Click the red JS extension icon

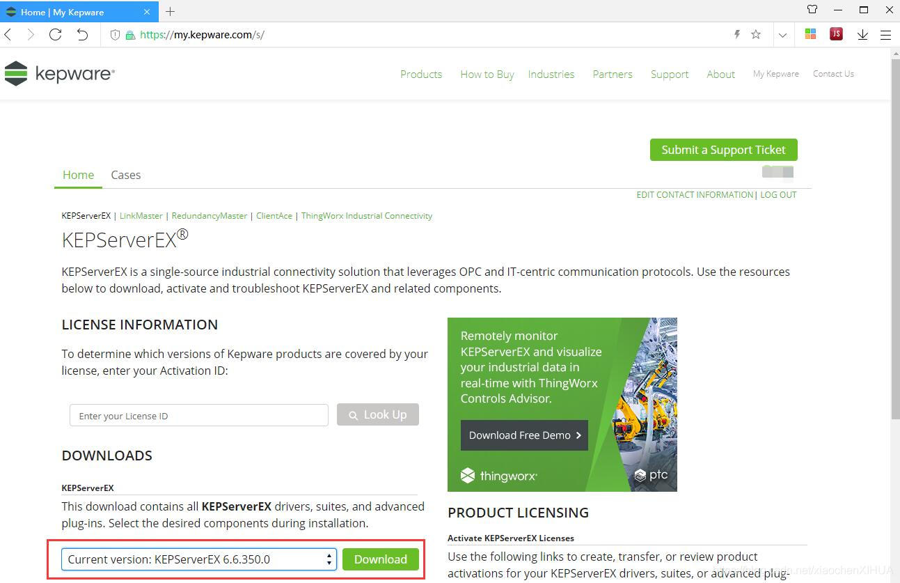837,33
